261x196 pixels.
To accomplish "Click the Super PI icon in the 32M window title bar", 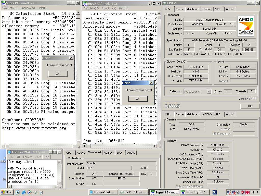I will tap(85, 3).
